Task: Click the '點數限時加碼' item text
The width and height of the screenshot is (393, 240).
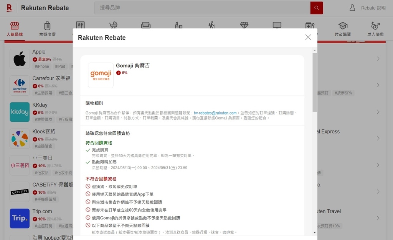Action: [104, 162]
